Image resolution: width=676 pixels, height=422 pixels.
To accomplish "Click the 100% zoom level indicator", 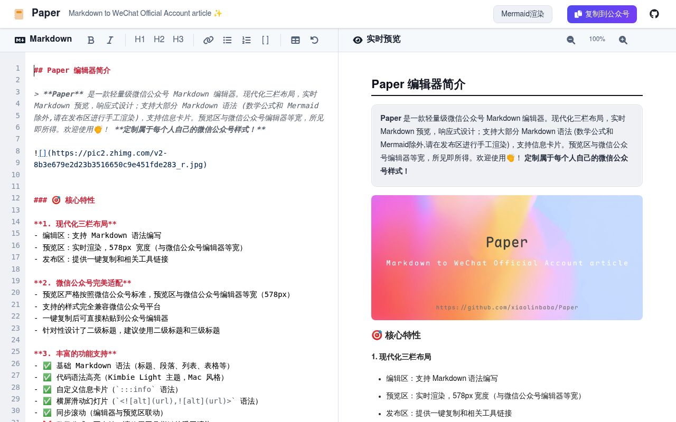I will point(597,39).
